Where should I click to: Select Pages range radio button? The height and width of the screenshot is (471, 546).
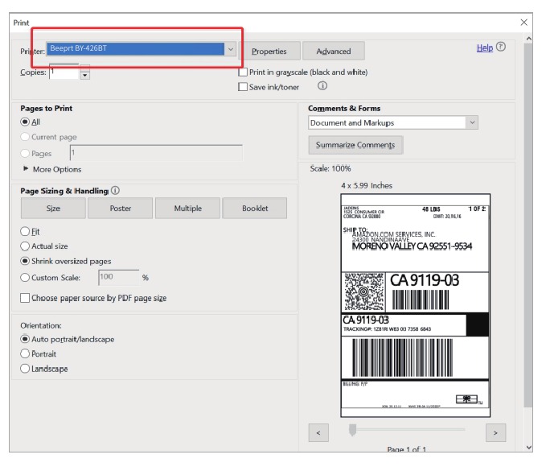pos(25,154)
